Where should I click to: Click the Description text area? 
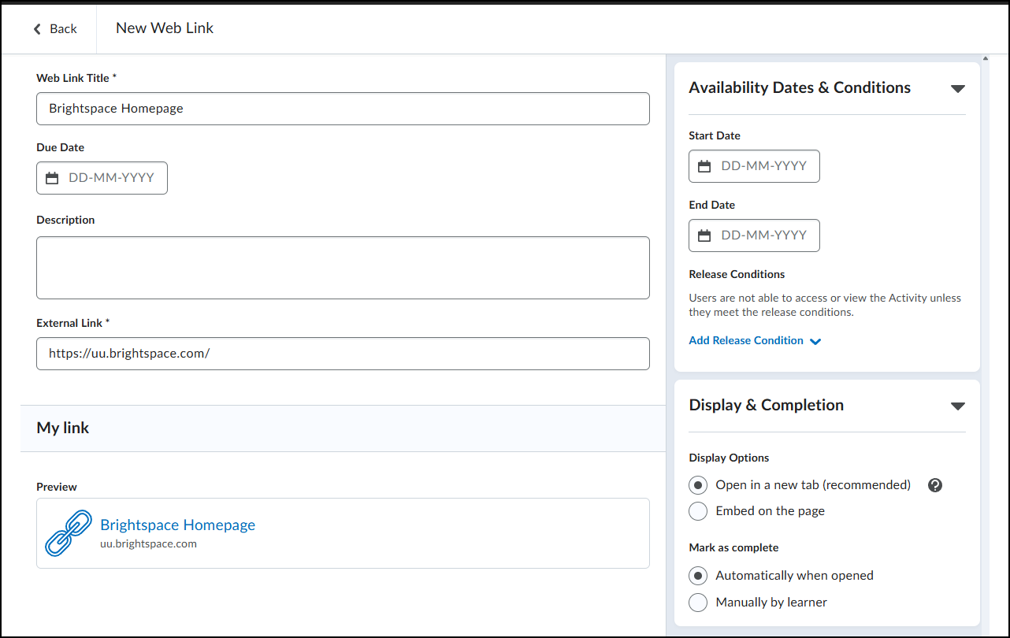(343, 268)
